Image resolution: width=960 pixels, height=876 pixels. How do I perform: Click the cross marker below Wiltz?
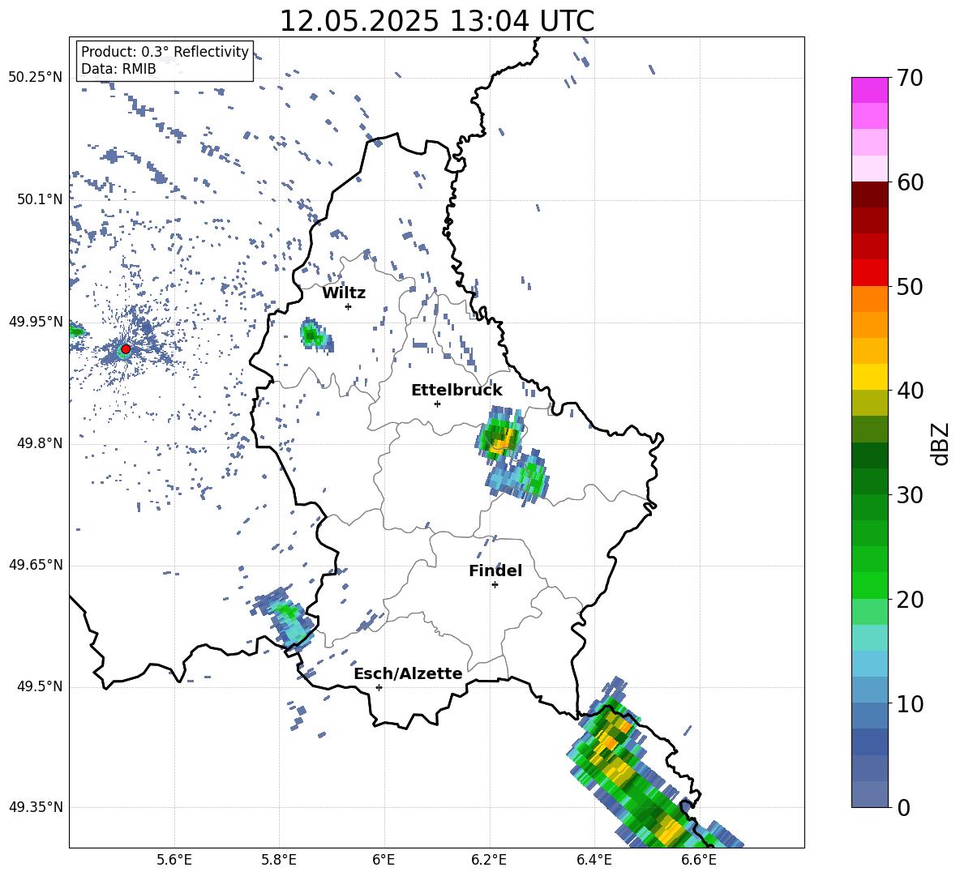(348, 306)
